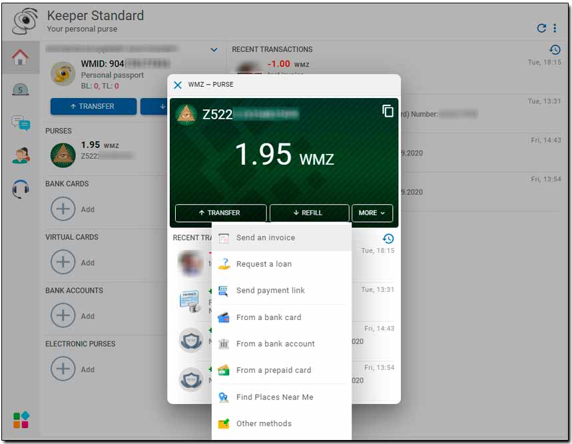Open the messages chat icon in sidebar
Screen dimensions: 572x444
pyautogui.click(x=21, y=123)
